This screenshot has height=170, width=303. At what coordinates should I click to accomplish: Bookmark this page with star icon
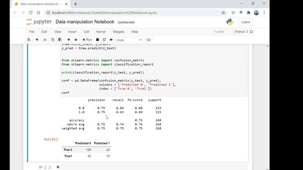point(223,13)
